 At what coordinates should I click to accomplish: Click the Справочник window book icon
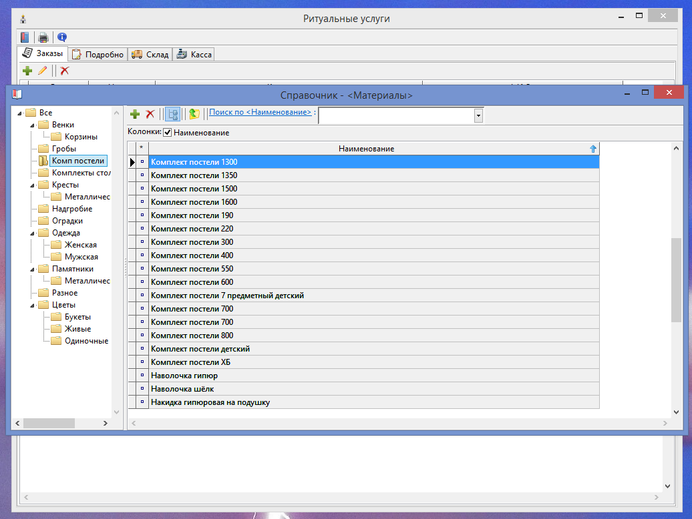pos(17,94)
